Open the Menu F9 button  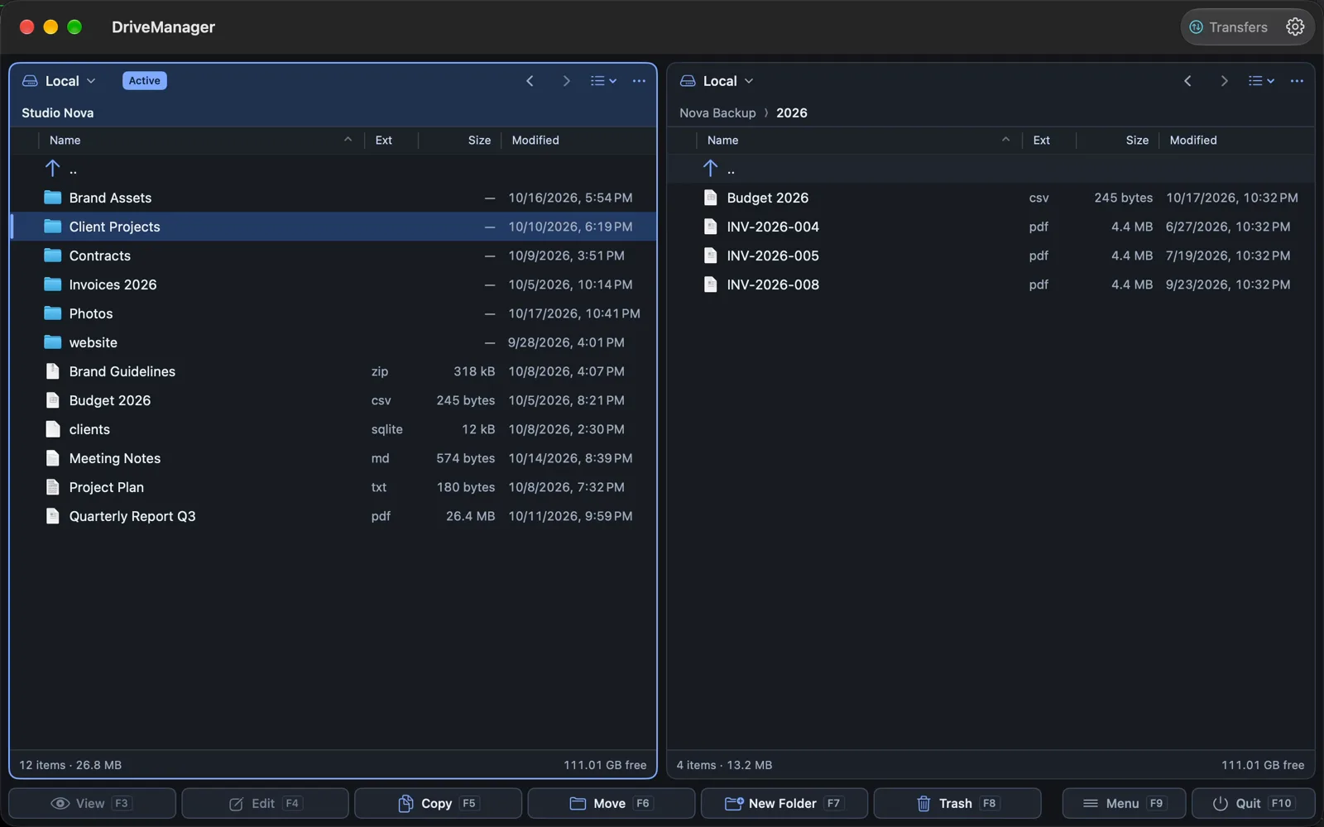click(x=1124, y=803)
